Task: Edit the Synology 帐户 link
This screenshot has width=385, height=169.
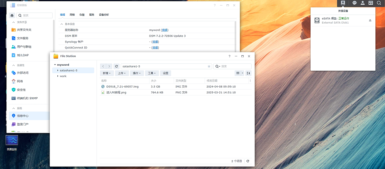Action: point(155,42)
